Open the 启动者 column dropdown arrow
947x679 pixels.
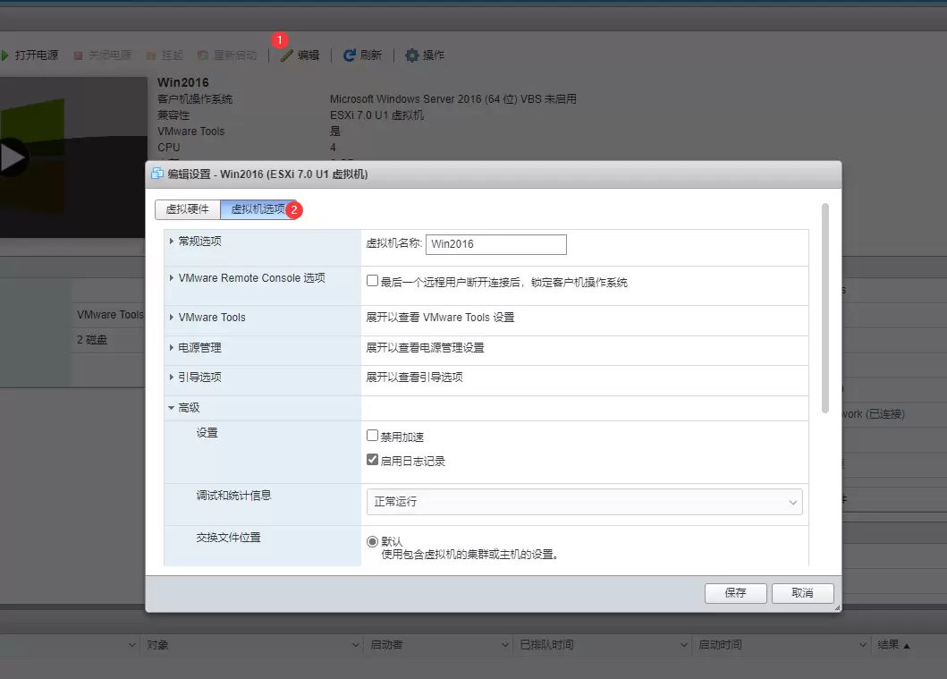click(505, 645)
